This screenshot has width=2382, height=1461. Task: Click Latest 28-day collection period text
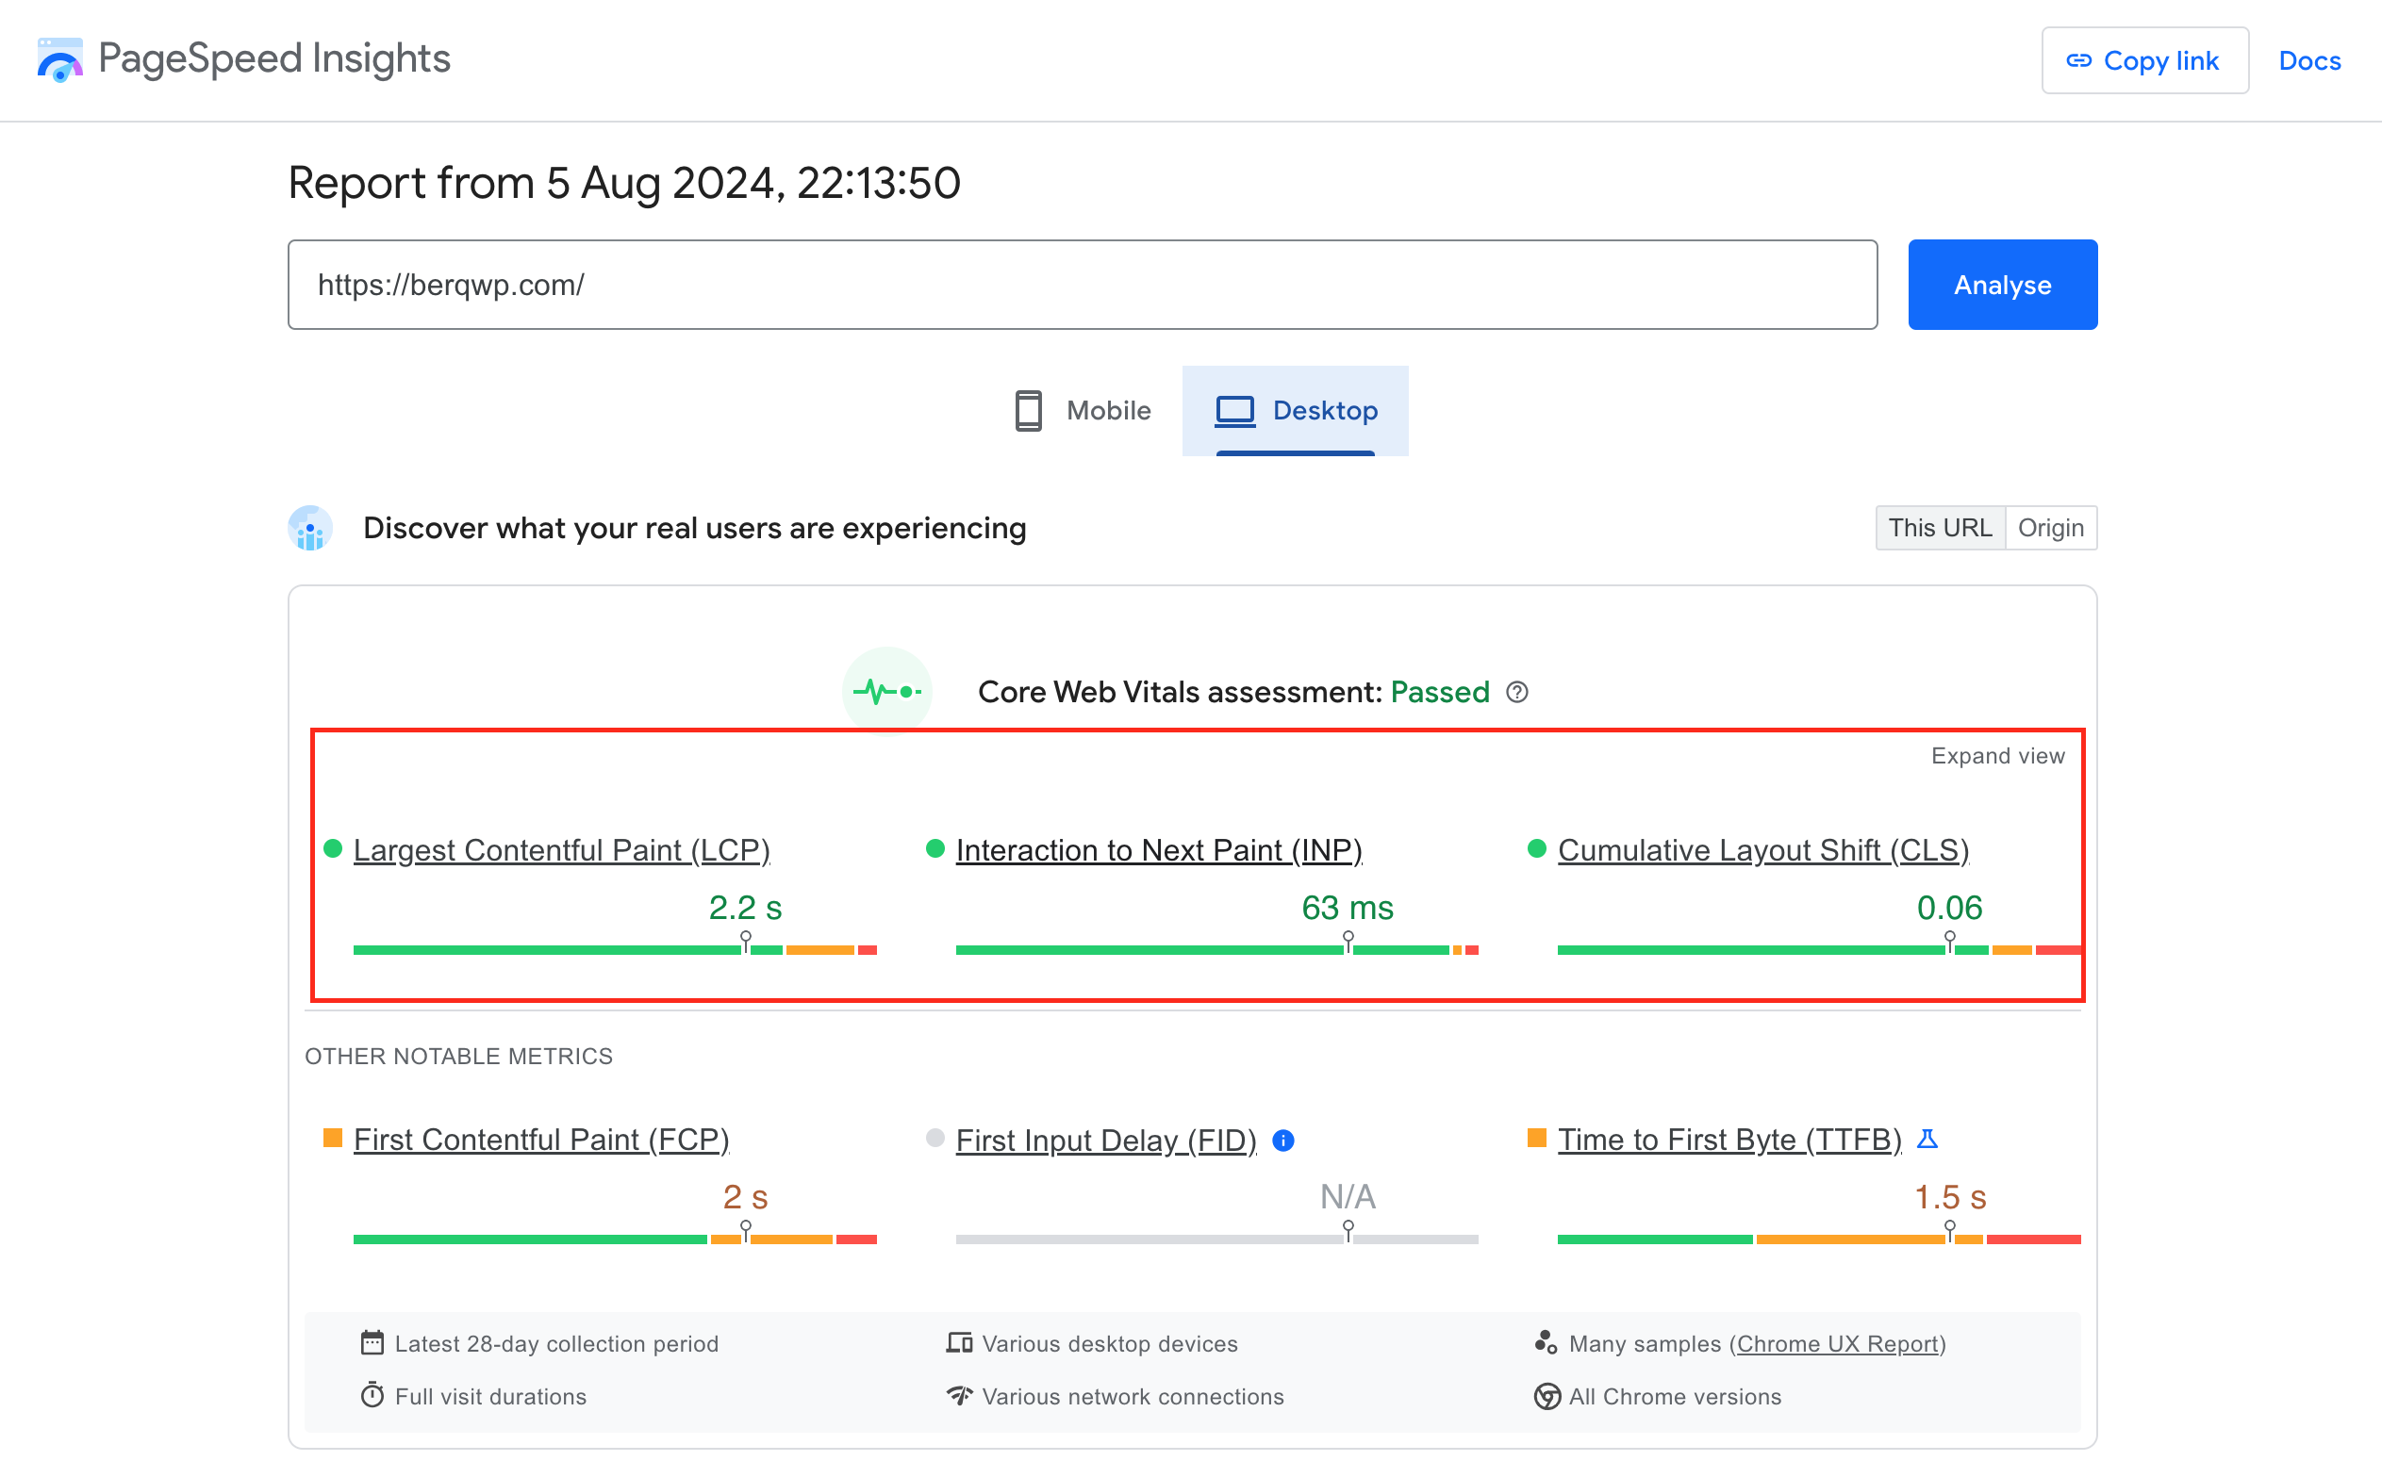coord(556,1344)
